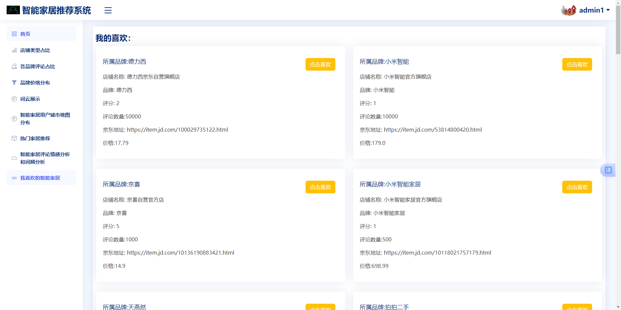621x310 pixels.
Task: Click JD address item.jd.com/53814800420.html
Action: (433, 130)
